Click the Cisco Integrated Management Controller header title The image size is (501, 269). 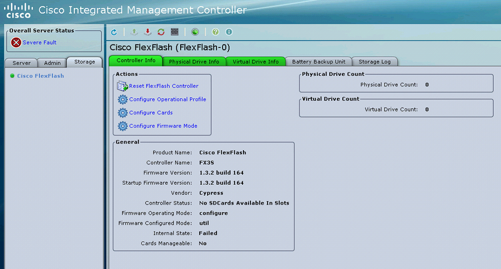coord(143,10)
